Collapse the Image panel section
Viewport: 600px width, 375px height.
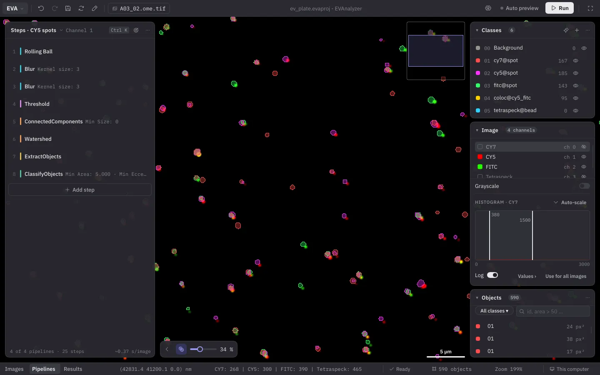[477, 130]
